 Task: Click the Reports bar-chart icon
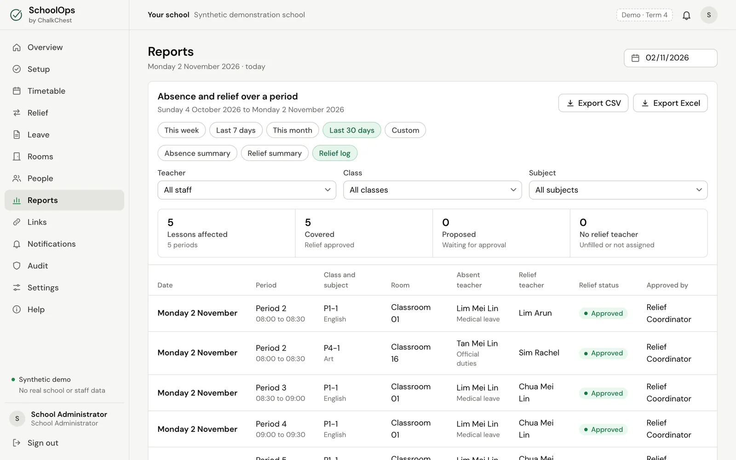(17, 200)
